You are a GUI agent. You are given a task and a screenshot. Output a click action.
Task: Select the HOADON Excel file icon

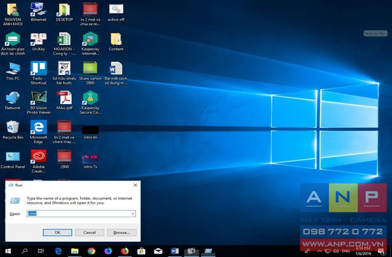point(64,43)
